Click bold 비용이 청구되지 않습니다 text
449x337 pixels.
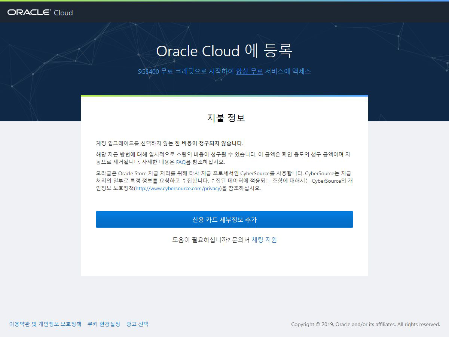212,143
